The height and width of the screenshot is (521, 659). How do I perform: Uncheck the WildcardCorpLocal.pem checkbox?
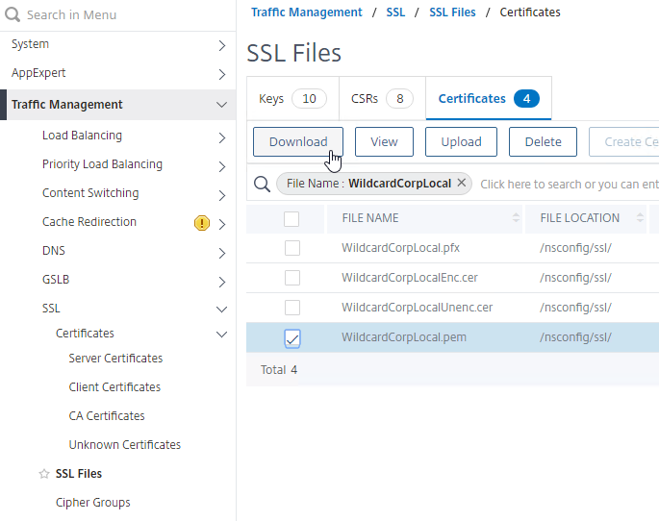[291, 337]
